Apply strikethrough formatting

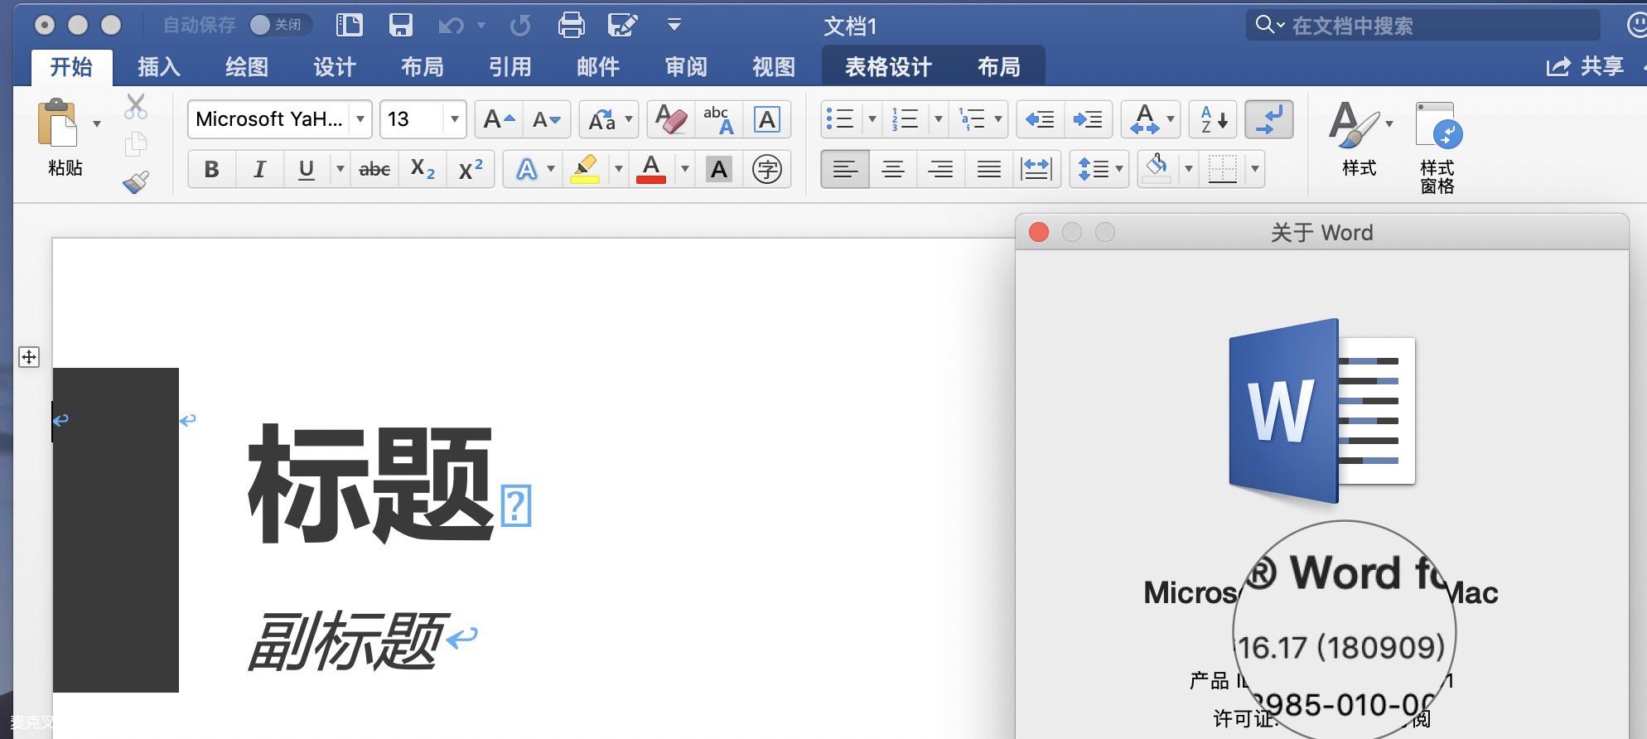pos(374,170)
